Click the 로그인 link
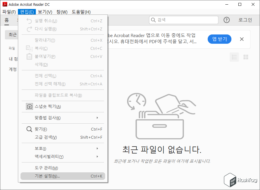This screenshot has height=190, width=260. [246, 20]
